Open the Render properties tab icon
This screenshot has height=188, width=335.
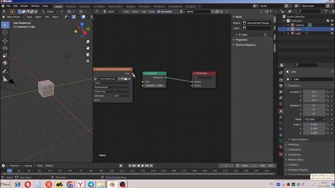[281, 80]
